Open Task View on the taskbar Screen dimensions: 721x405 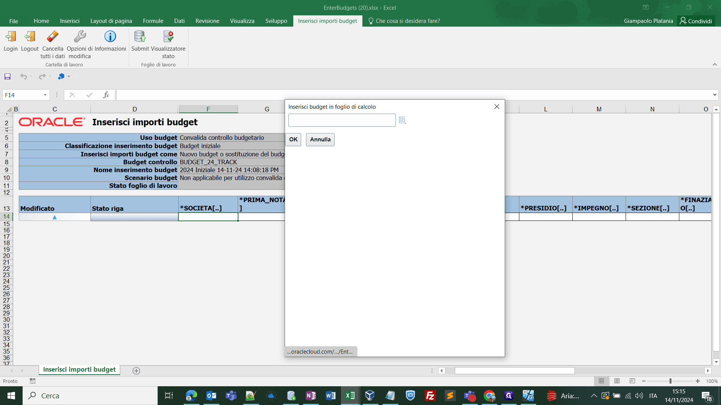tap(169, 396)
